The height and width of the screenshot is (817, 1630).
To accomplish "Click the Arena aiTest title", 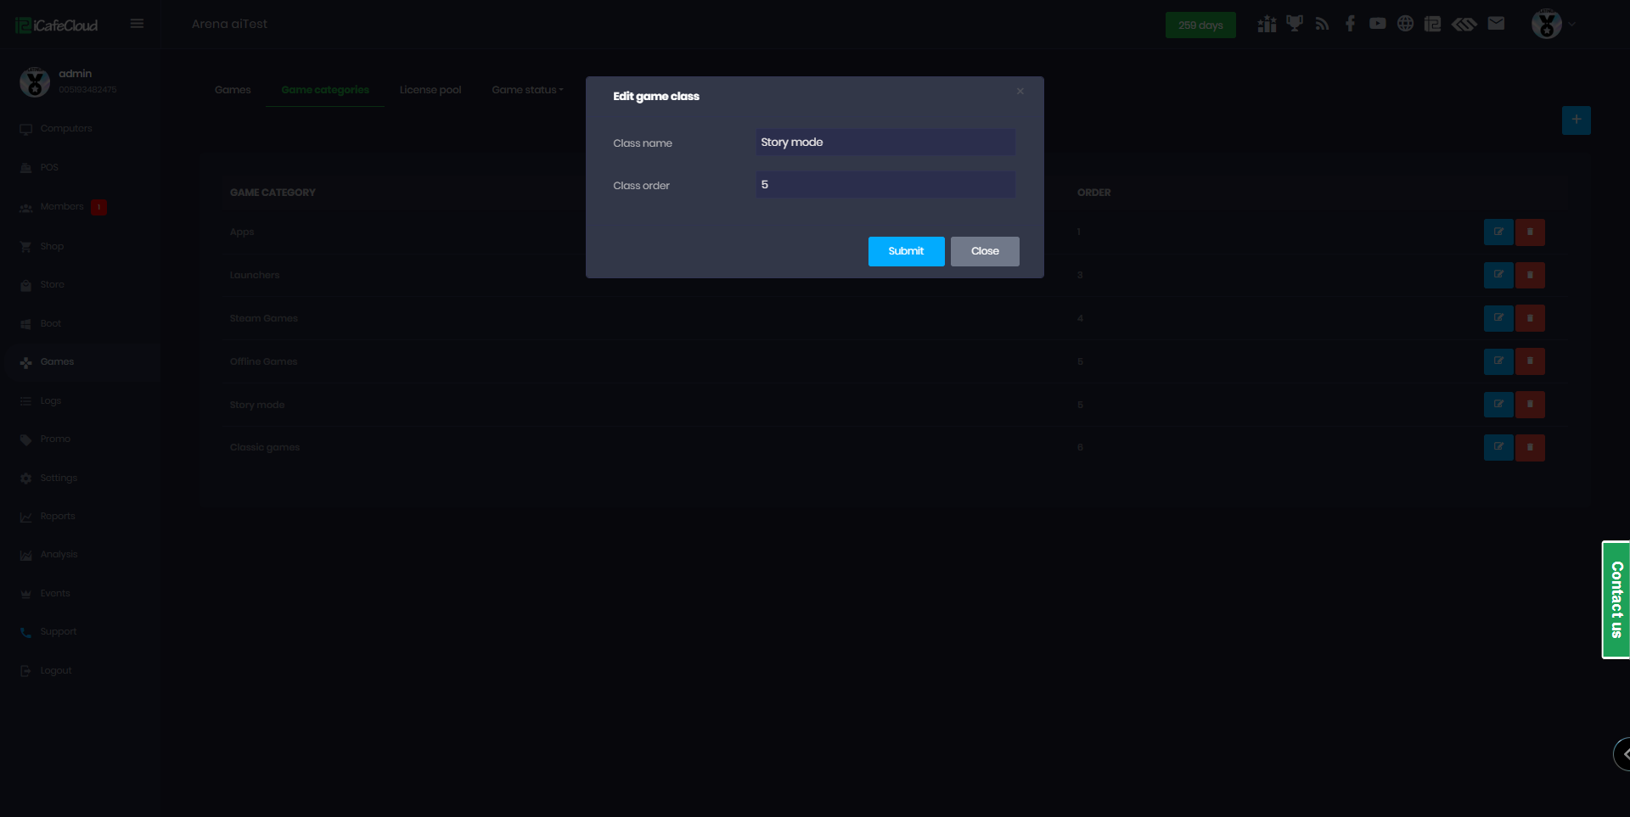I will point(229,24).
